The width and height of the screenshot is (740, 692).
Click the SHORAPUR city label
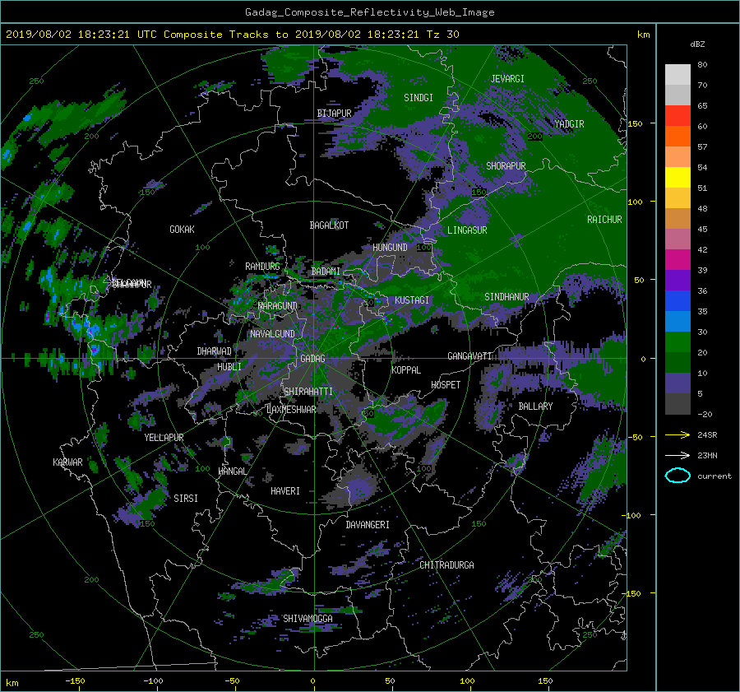[x=506, y=166]
